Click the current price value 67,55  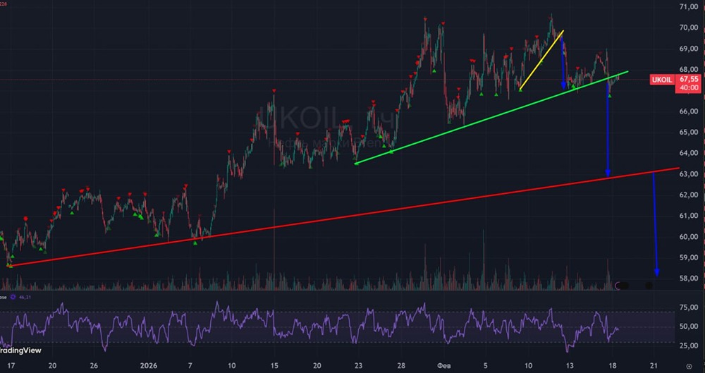689,79
